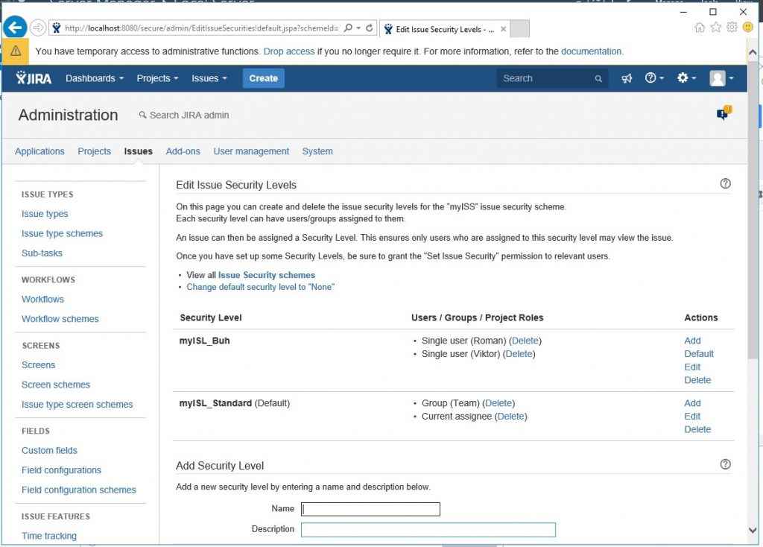Switch to the Projects admin tab
The image size is (763, 547).
click(95, 151)
